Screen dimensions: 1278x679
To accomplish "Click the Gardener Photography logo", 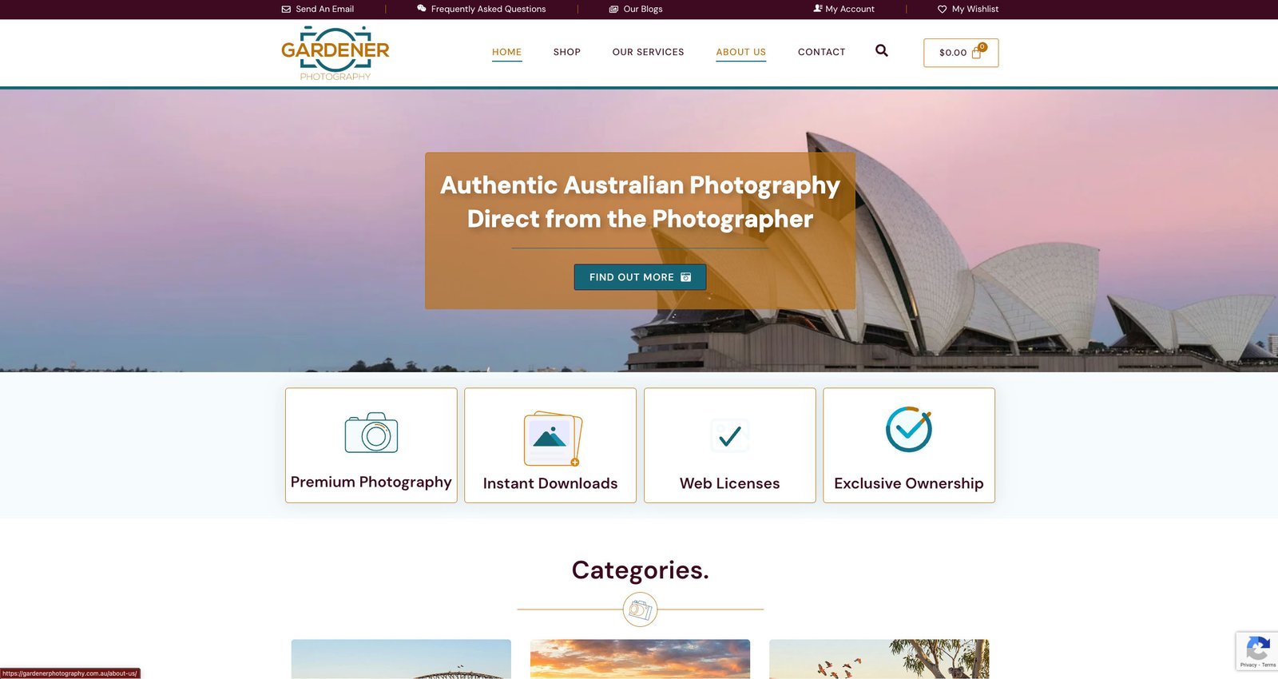I will (x=335, y=54).
